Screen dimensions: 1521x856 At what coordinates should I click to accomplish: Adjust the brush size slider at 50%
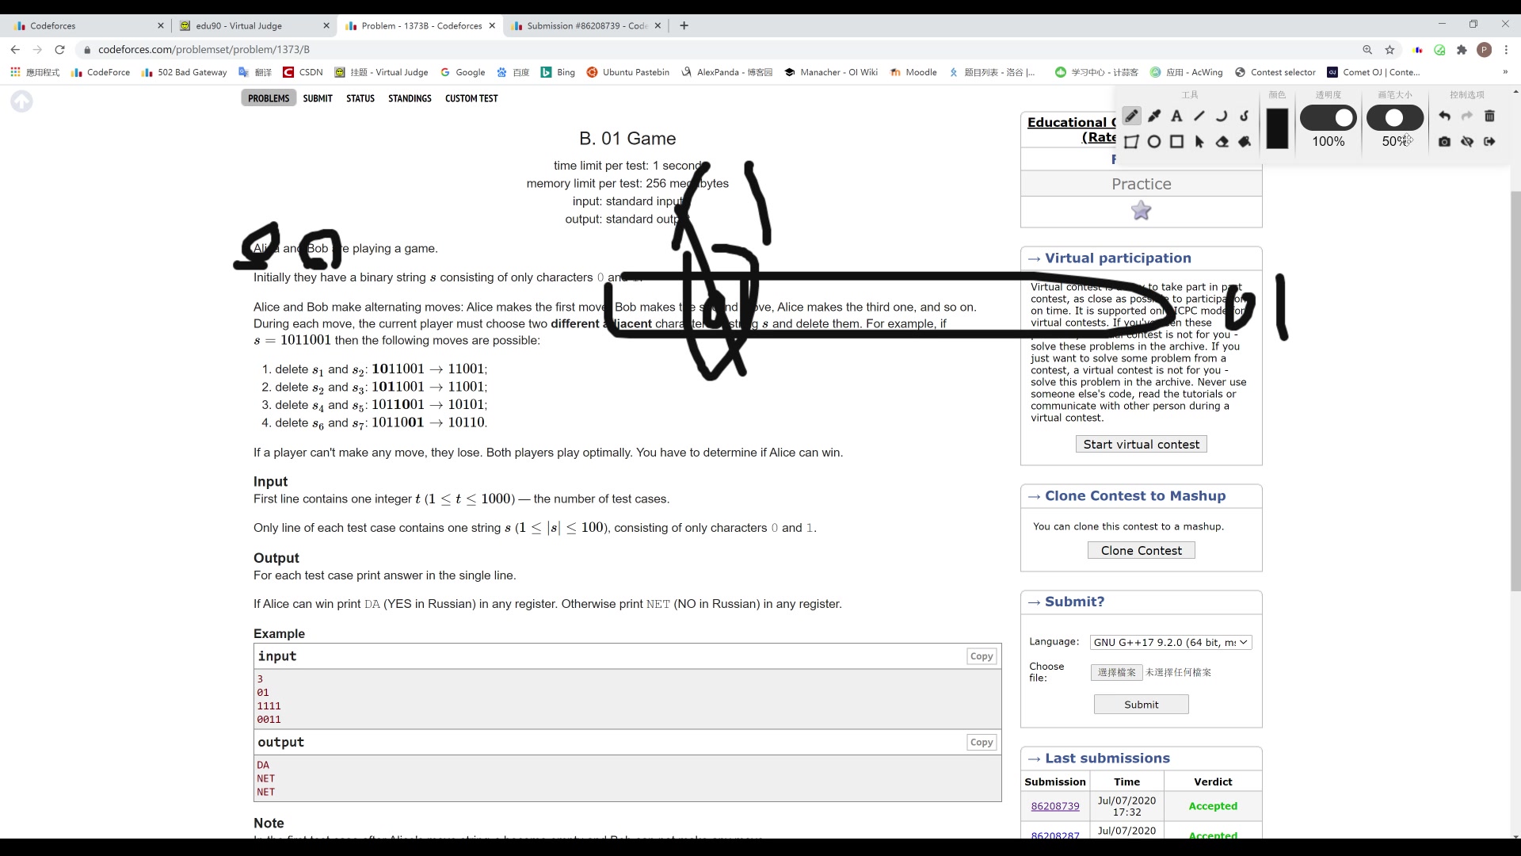[x=1394, y=118]
